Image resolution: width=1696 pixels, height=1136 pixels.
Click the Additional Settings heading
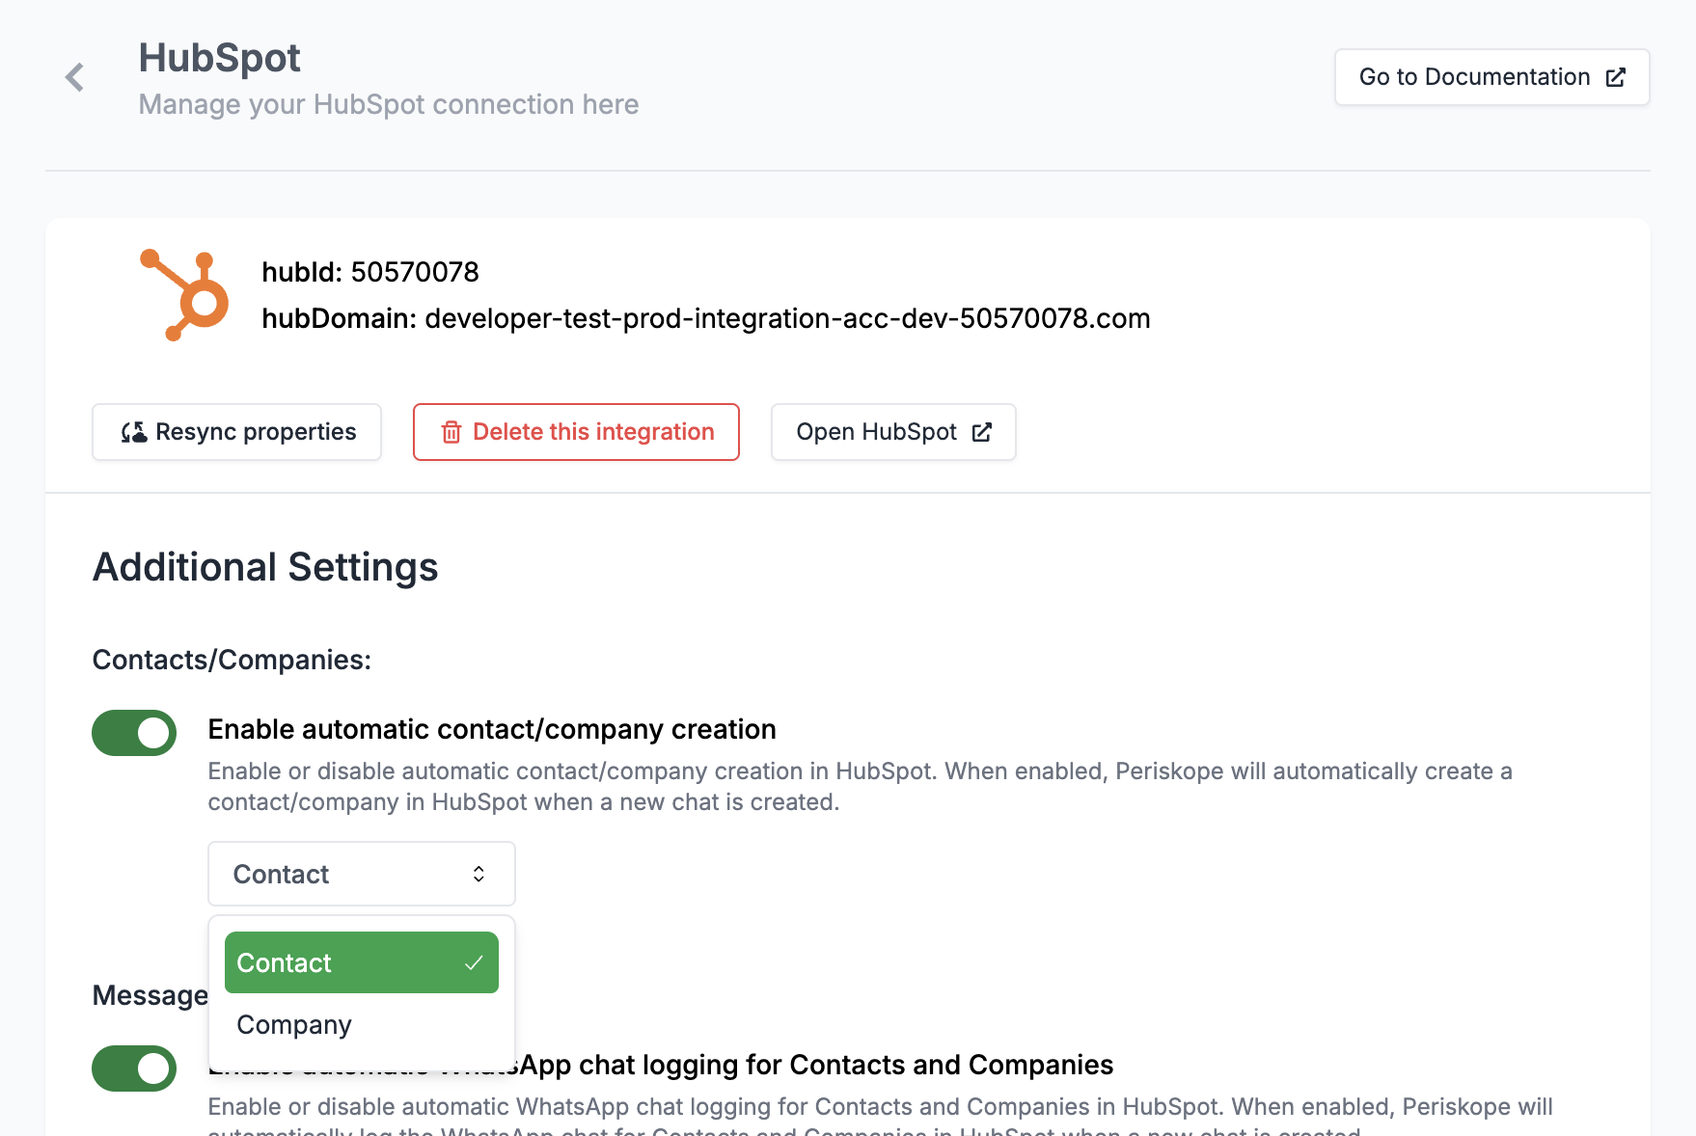(265, 567)
